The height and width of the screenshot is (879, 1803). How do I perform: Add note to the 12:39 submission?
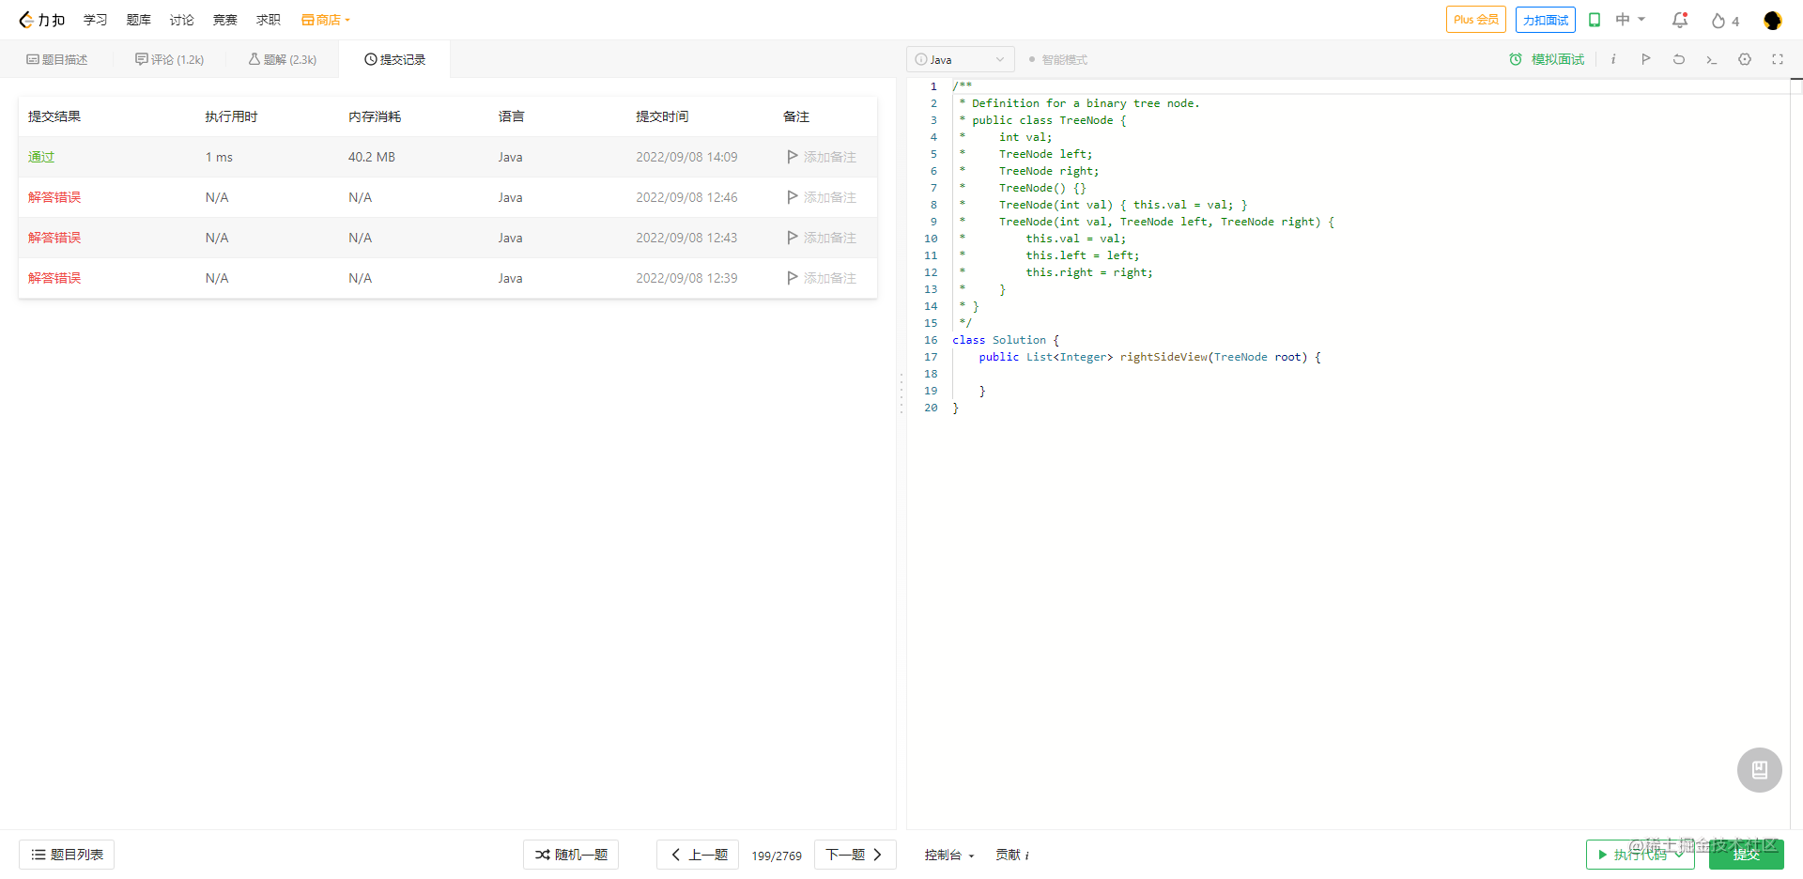pyautogui.click(x=822, y=278)
